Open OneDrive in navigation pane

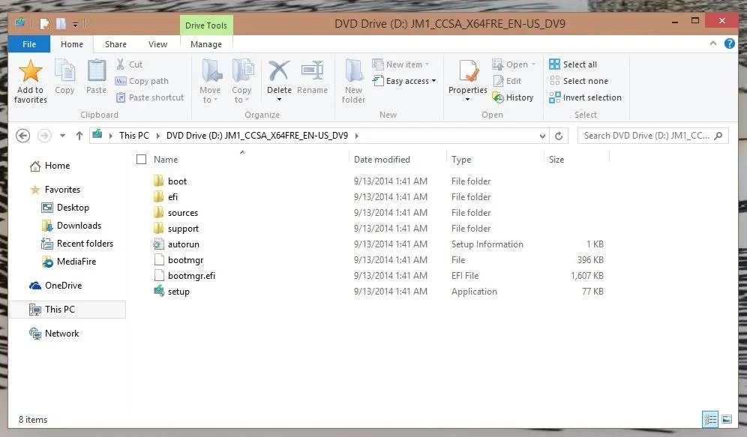(x=55, y=286)
